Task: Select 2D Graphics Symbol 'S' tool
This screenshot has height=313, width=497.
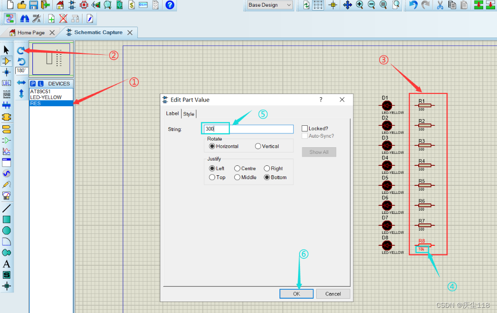Action: tap(6, 275)
